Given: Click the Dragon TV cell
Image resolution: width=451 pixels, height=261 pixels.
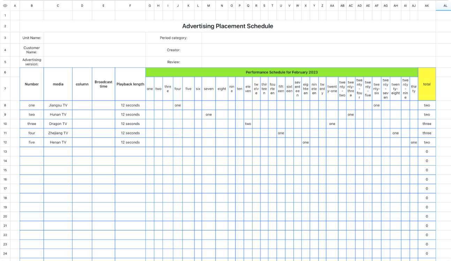Looking at the screenshot, I should point(58,124).
